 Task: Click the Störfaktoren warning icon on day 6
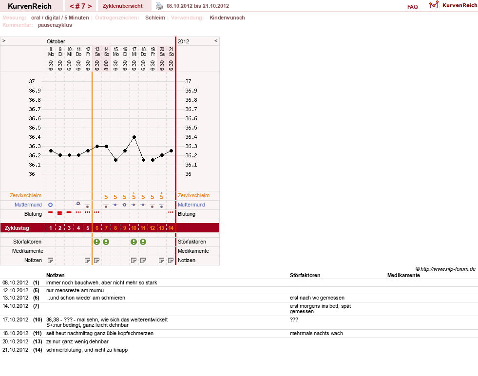pos(96,242)
